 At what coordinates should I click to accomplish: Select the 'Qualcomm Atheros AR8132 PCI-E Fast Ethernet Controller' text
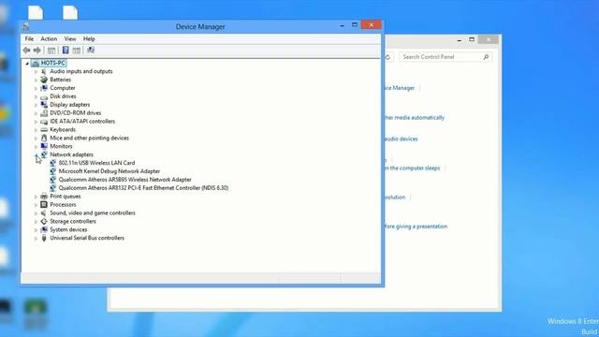[x=143, y=188]
